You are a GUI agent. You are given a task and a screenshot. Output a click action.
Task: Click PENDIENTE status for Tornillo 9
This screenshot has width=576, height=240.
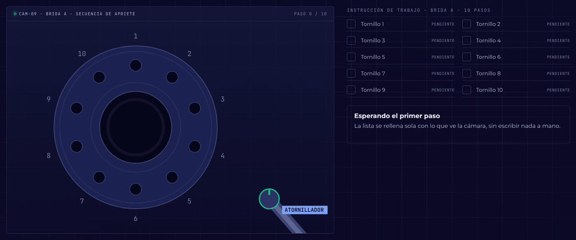point(442,90)
